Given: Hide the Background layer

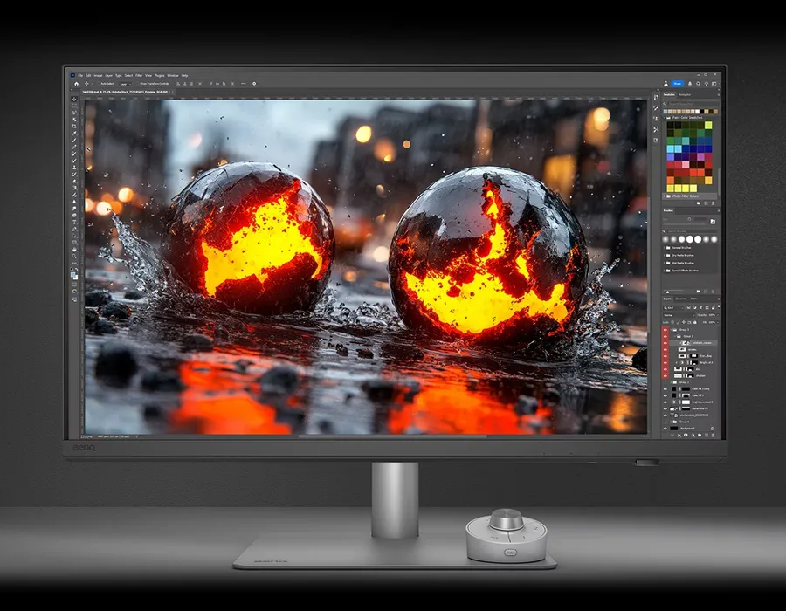Looking at the screenshot, I should (x=665, y=428).
